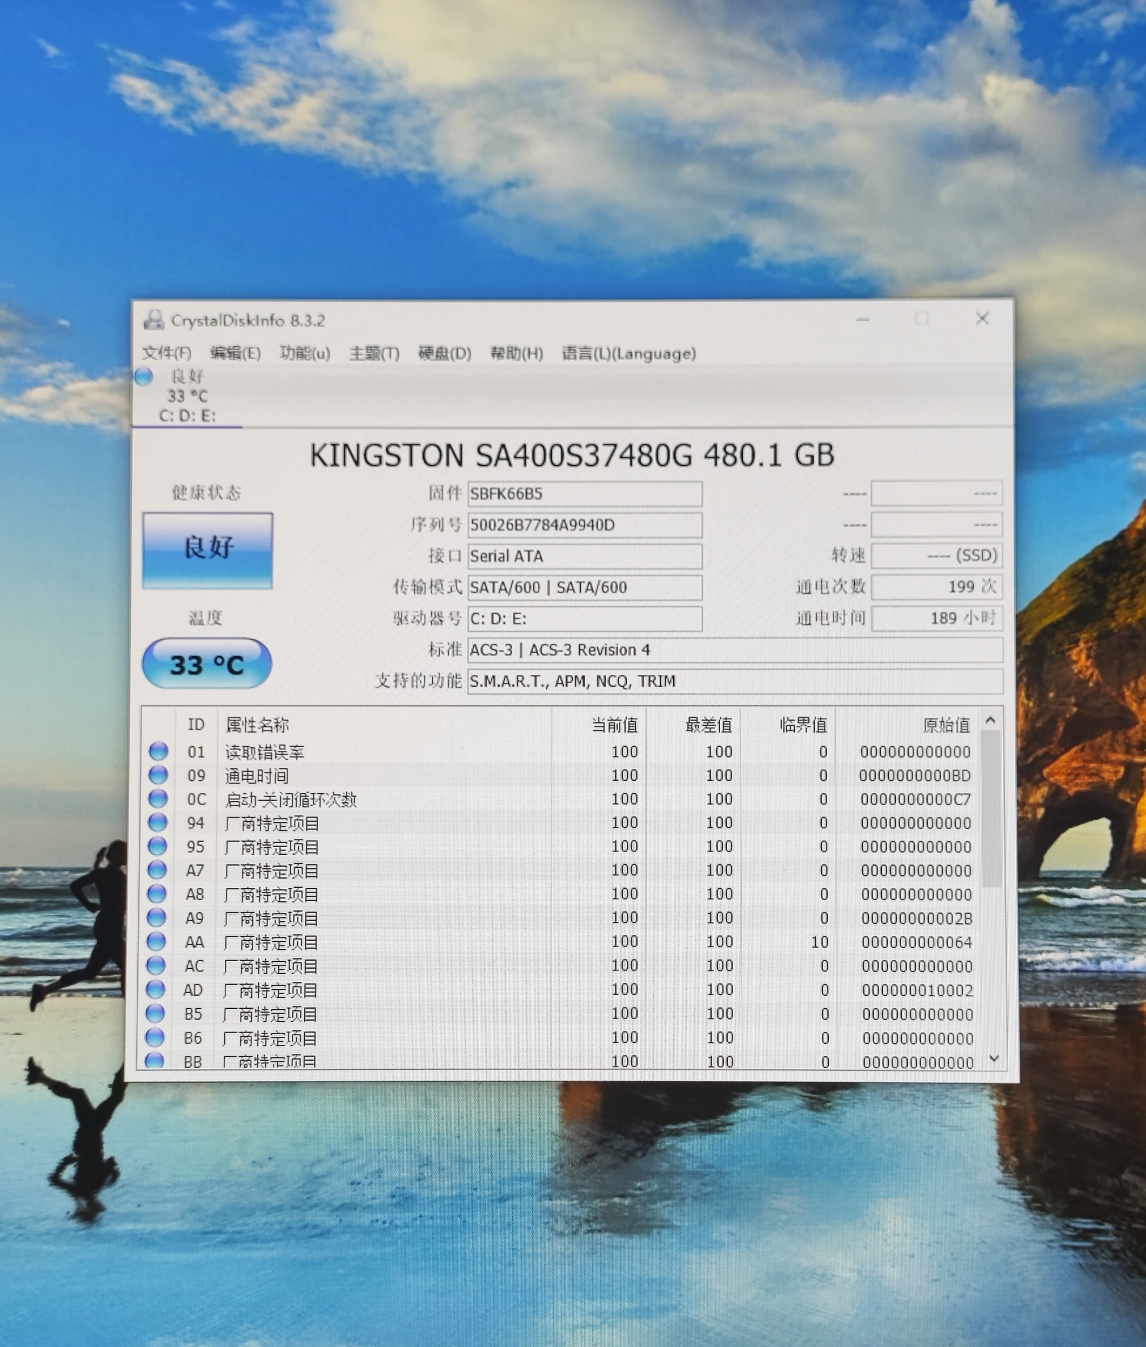Click the 最差值 column header

coord(694,724)
